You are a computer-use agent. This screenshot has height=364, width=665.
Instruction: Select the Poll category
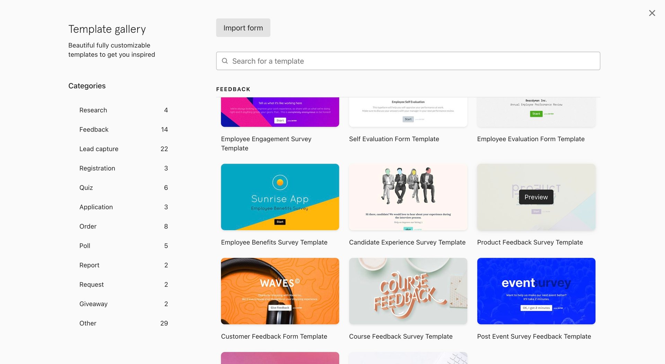(124, 246)
